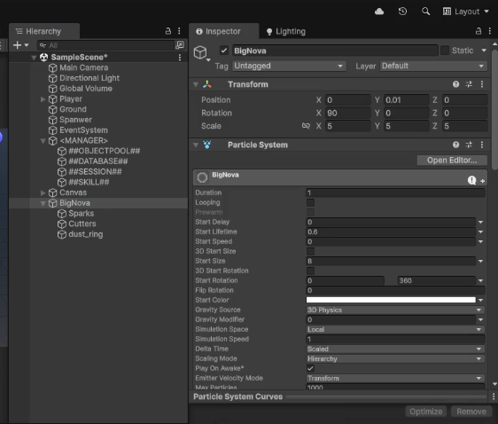
Task: Select dust_ring child object
Action: [86, 234]
